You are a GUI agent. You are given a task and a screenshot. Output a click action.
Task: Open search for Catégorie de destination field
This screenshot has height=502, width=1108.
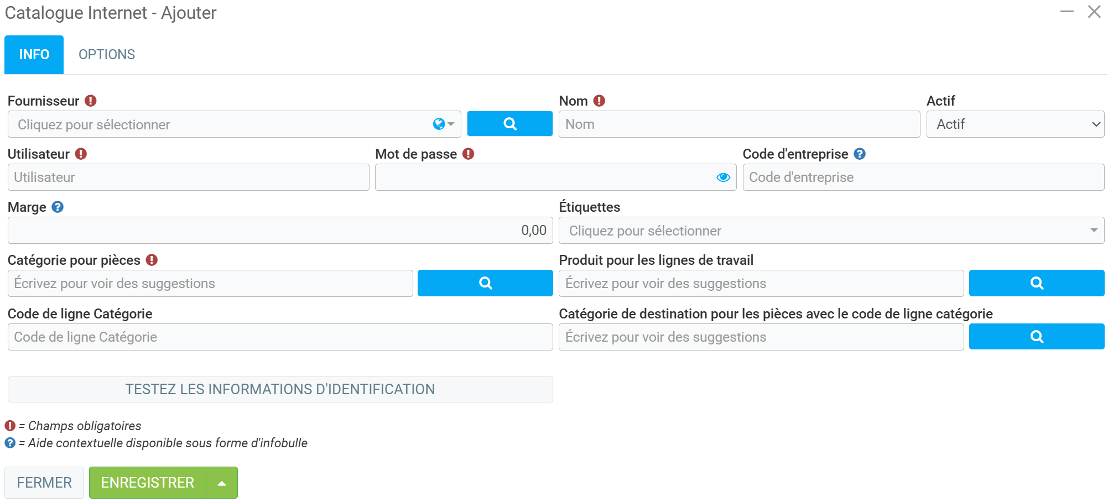[1036, 337]
